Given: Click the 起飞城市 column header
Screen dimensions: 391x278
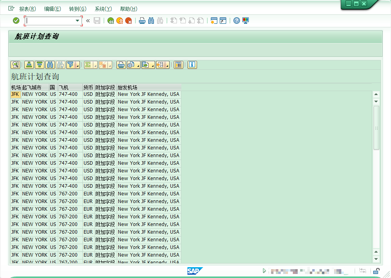Looking at the screenshot, I should tap(32, 87).
